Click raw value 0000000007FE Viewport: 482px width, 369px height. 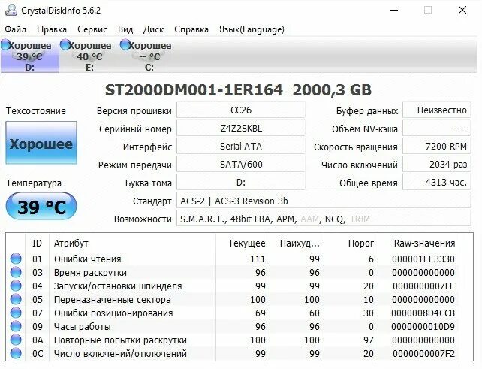click(x=423, y=286)
